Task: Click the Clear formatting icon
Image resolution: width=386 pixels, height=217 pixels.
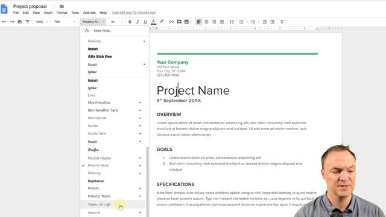Action: [282, 22]
